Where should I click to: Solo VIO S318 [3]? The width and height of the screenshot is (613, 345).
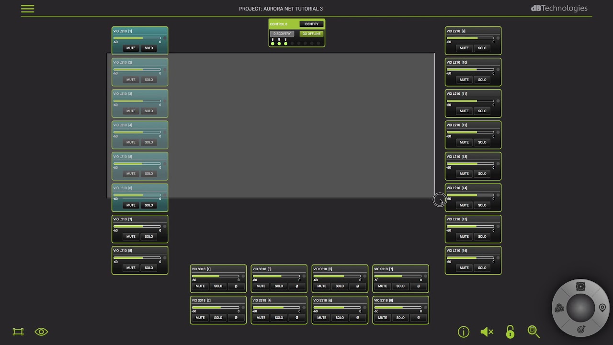pyautogui.click(x=279, y=286)
